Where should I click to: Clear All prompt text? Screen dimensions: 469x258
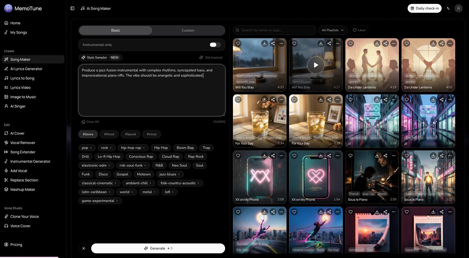90,122
